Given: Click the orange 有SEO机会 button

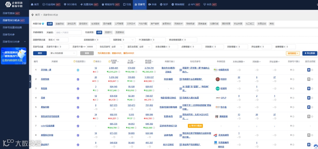Looking at the screenshot, I should click(x=195, y=126).
